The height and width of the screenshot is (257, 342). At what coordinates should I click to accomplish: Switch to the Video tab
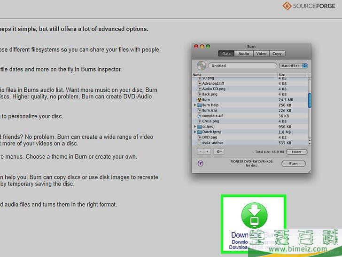(261, 54)
